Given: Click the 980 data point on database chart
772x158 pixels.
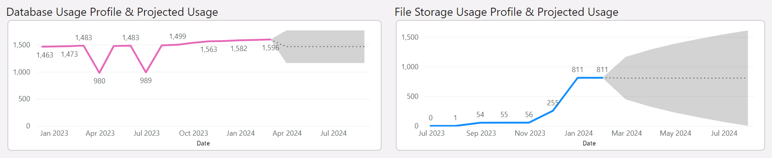Looking at the screenshot, I should coord(99,73).
